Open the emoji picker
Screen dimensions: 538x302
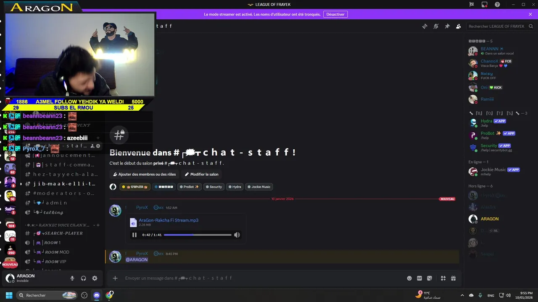point(409,278)
